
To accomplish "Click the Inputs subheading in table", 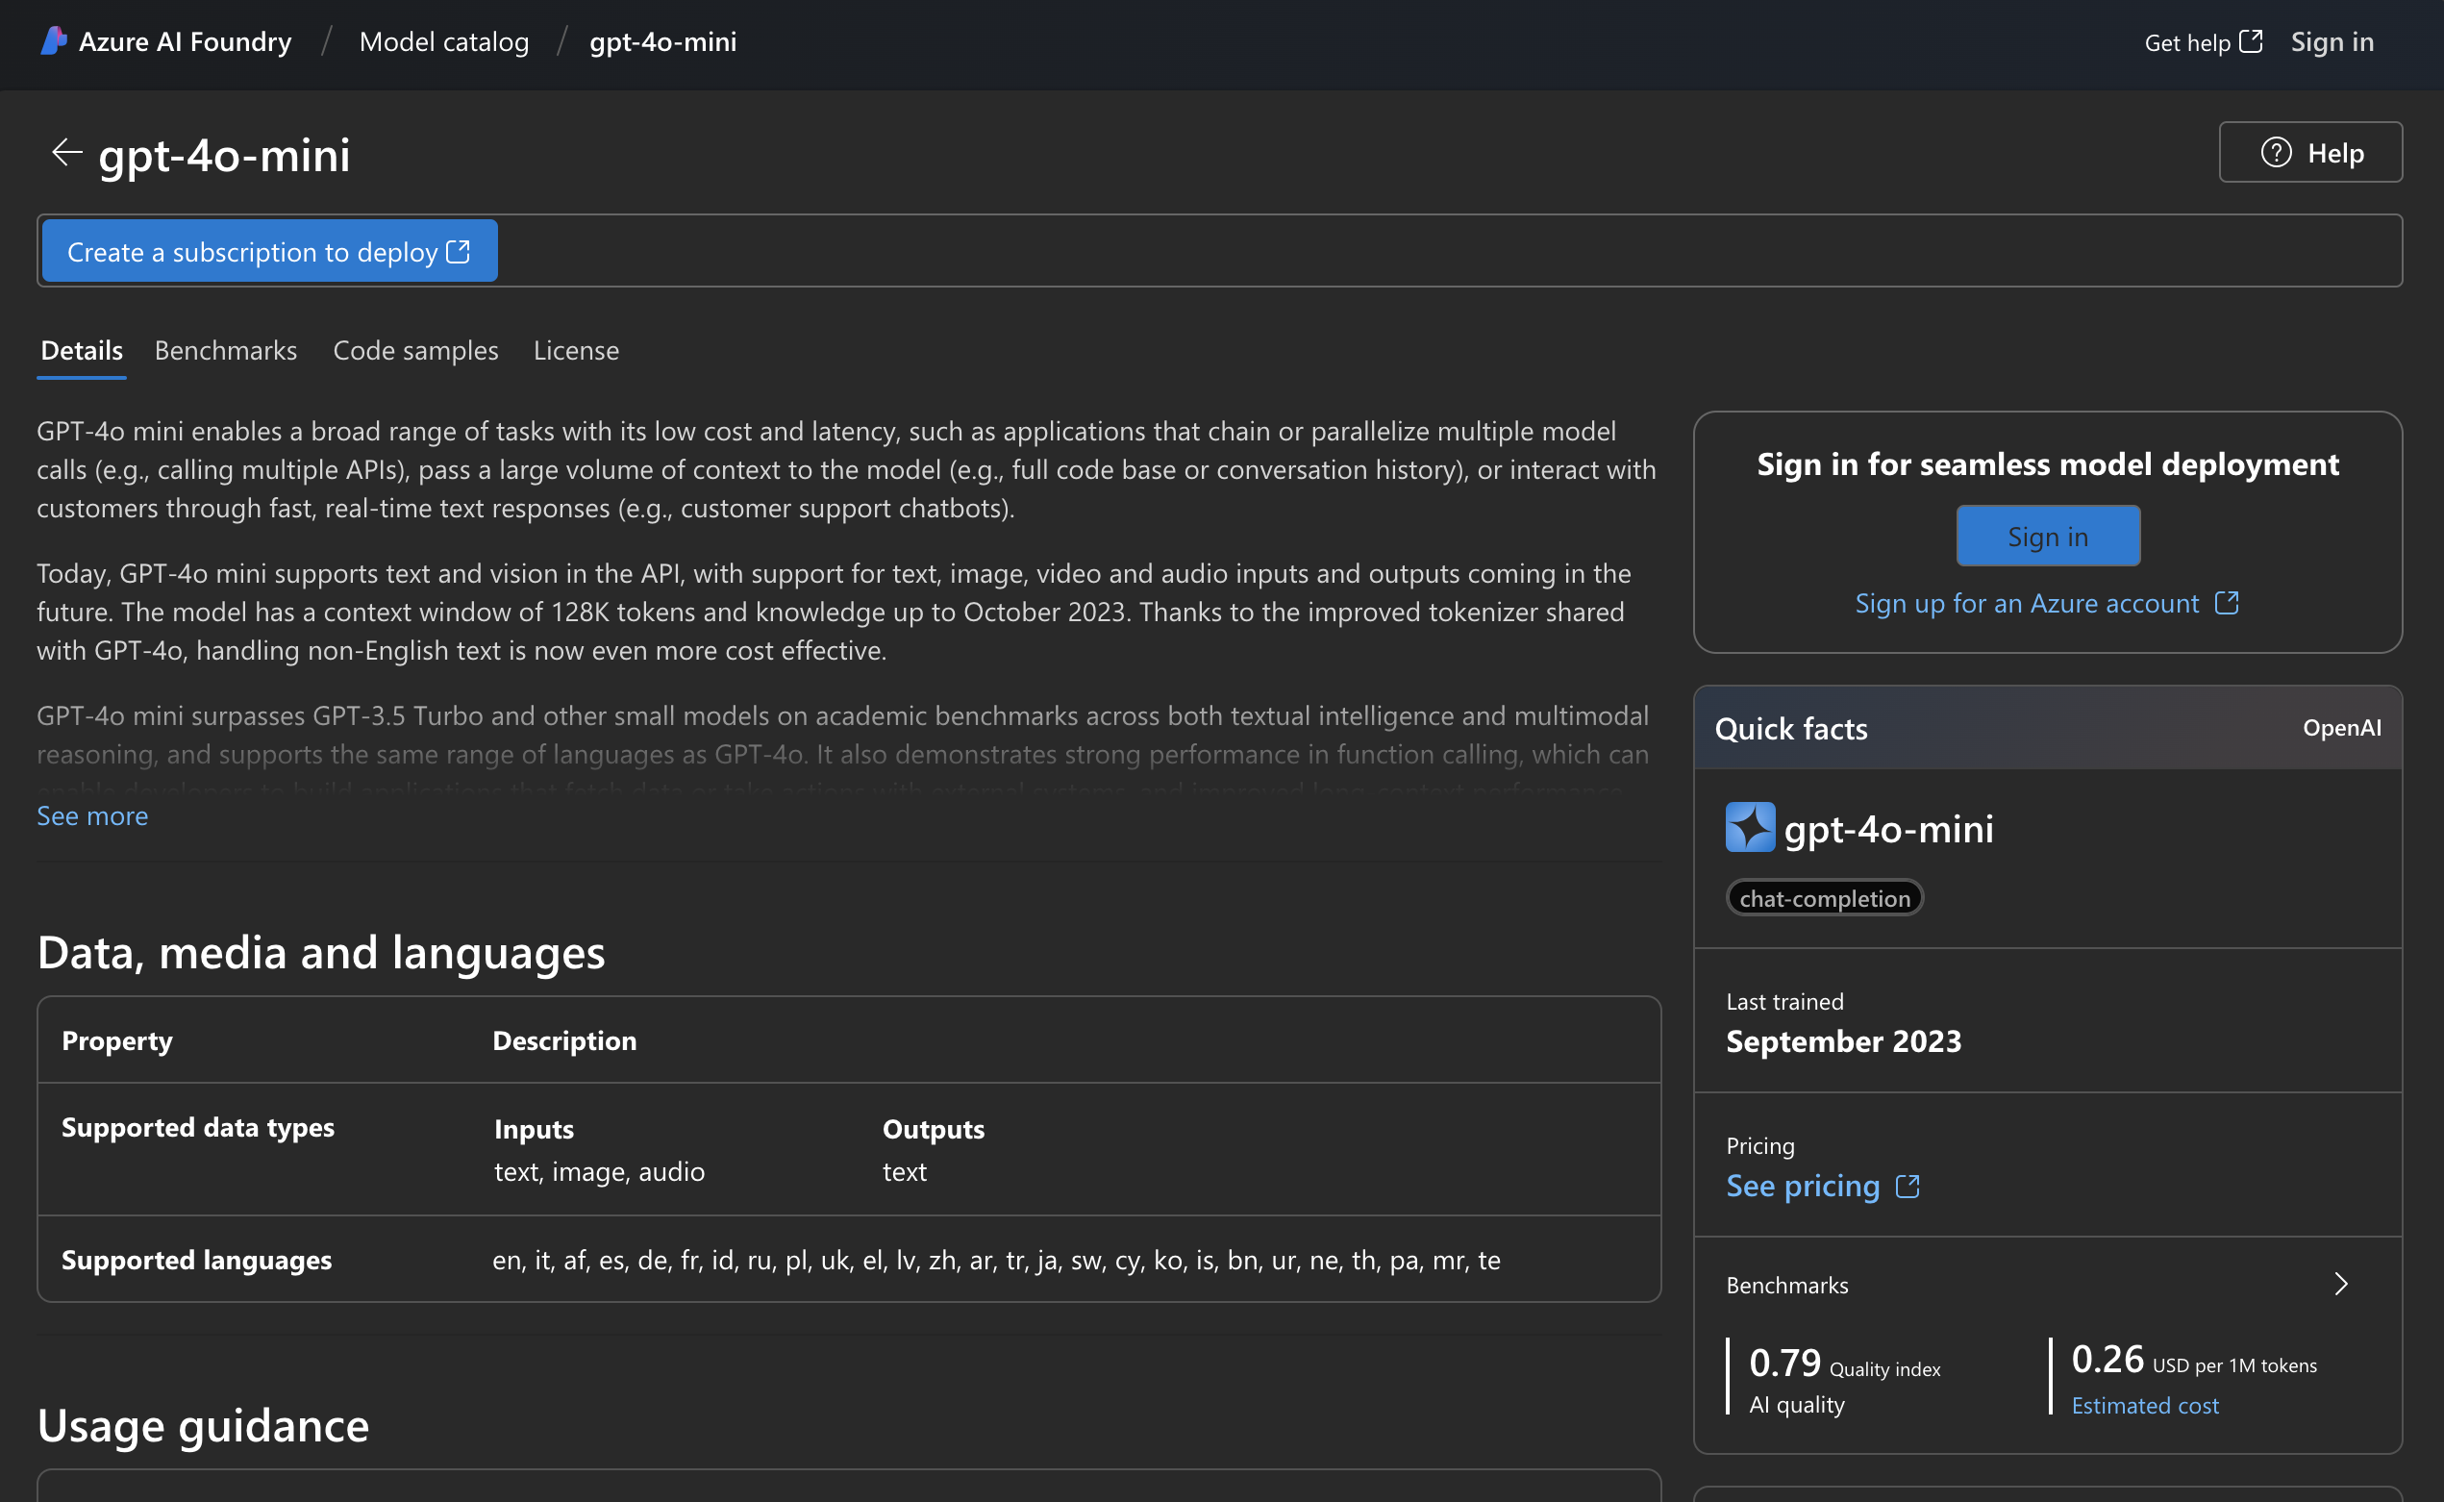I will (x=535, y=1130).
